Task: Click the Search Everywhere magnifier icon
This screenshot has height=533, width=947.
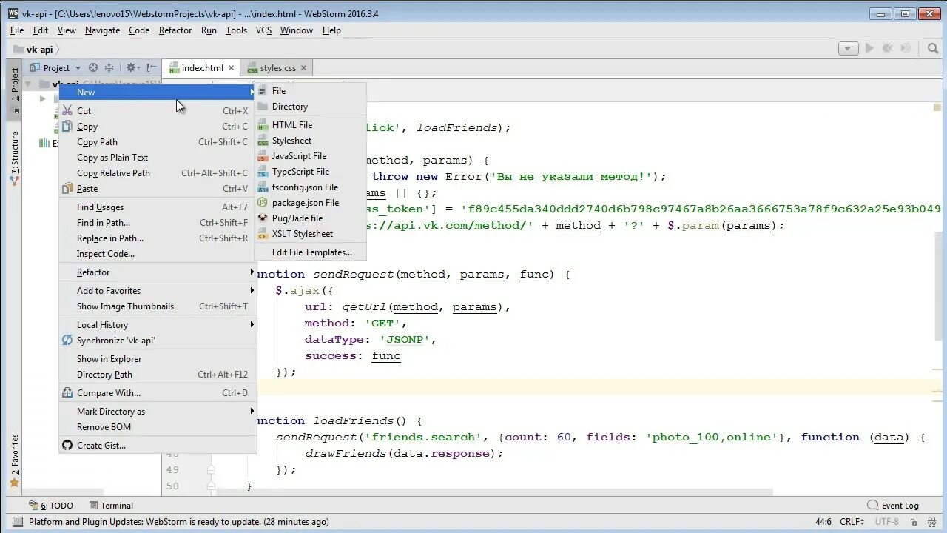Action: (933, 48)
